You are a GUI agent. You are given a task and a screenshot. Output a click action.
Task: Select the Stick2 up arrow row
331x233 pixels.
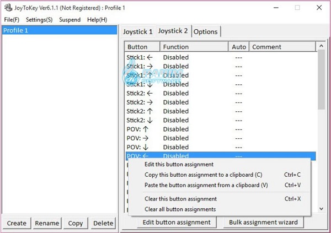[x=221, y=111]
